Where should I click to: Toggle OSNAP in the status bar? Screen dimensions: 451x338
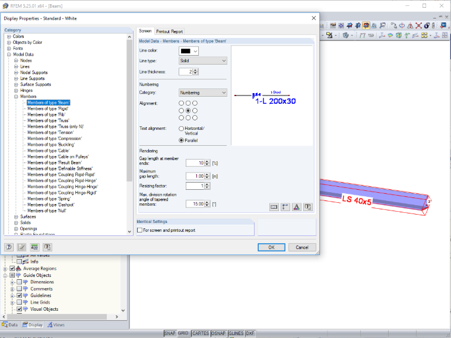click(218, 333)
